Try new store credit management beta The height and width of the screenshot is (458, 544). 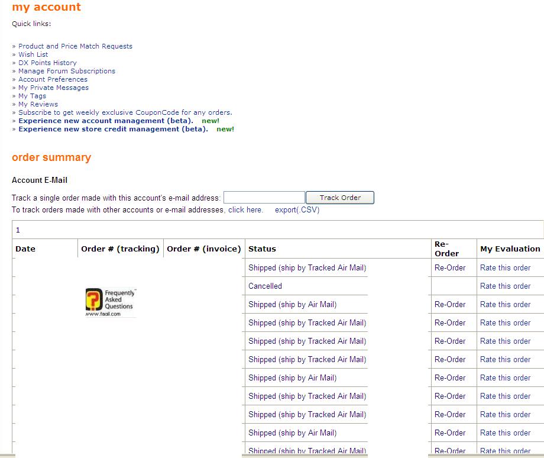[113, 129]
